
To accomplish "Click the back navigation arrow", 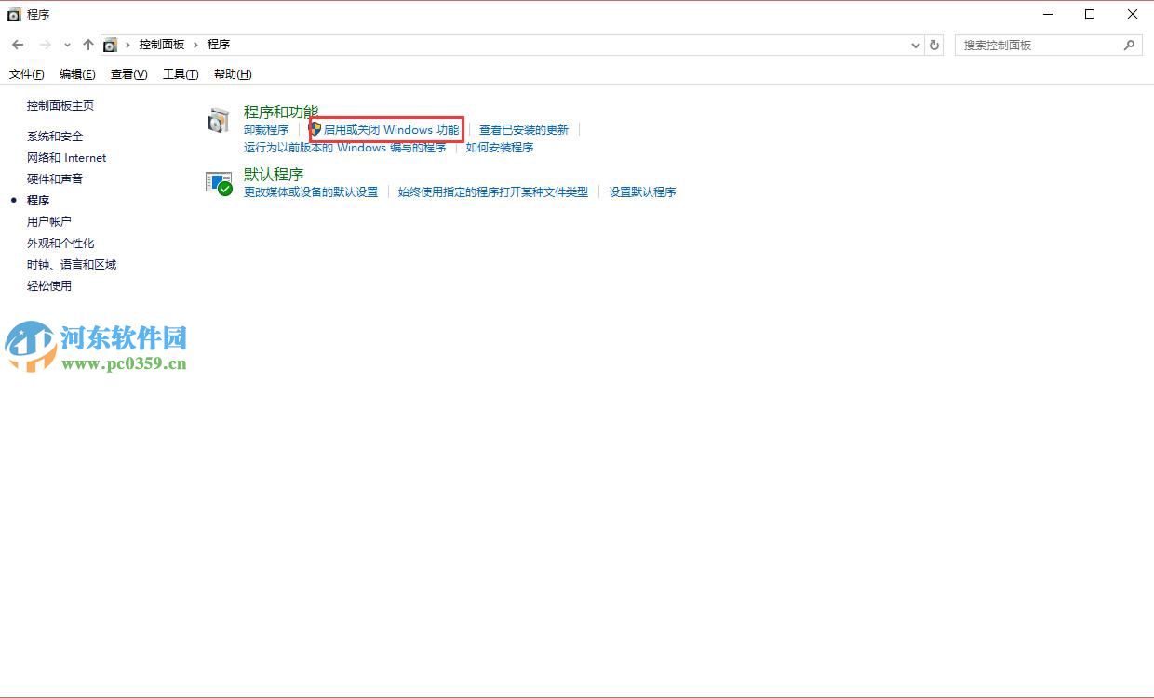I will pyautogui.click(x=17, y=44).
